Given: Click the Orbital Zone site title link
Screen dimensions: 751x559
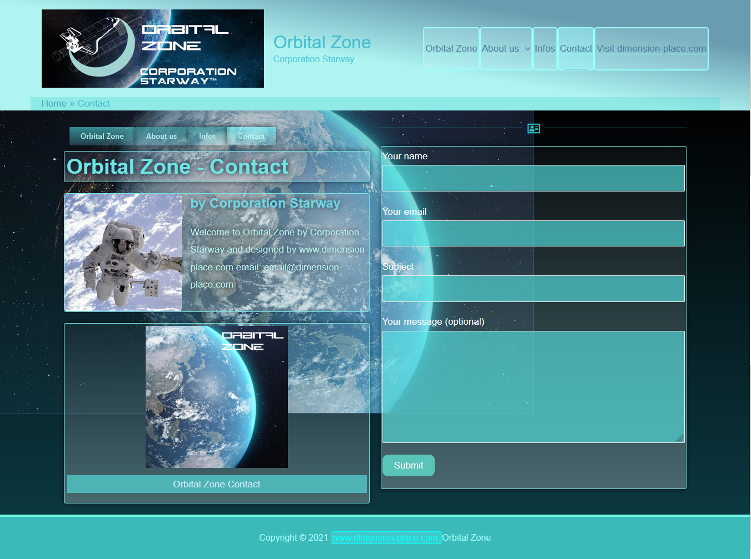Looking at the screenshot, I should point(322,42).
